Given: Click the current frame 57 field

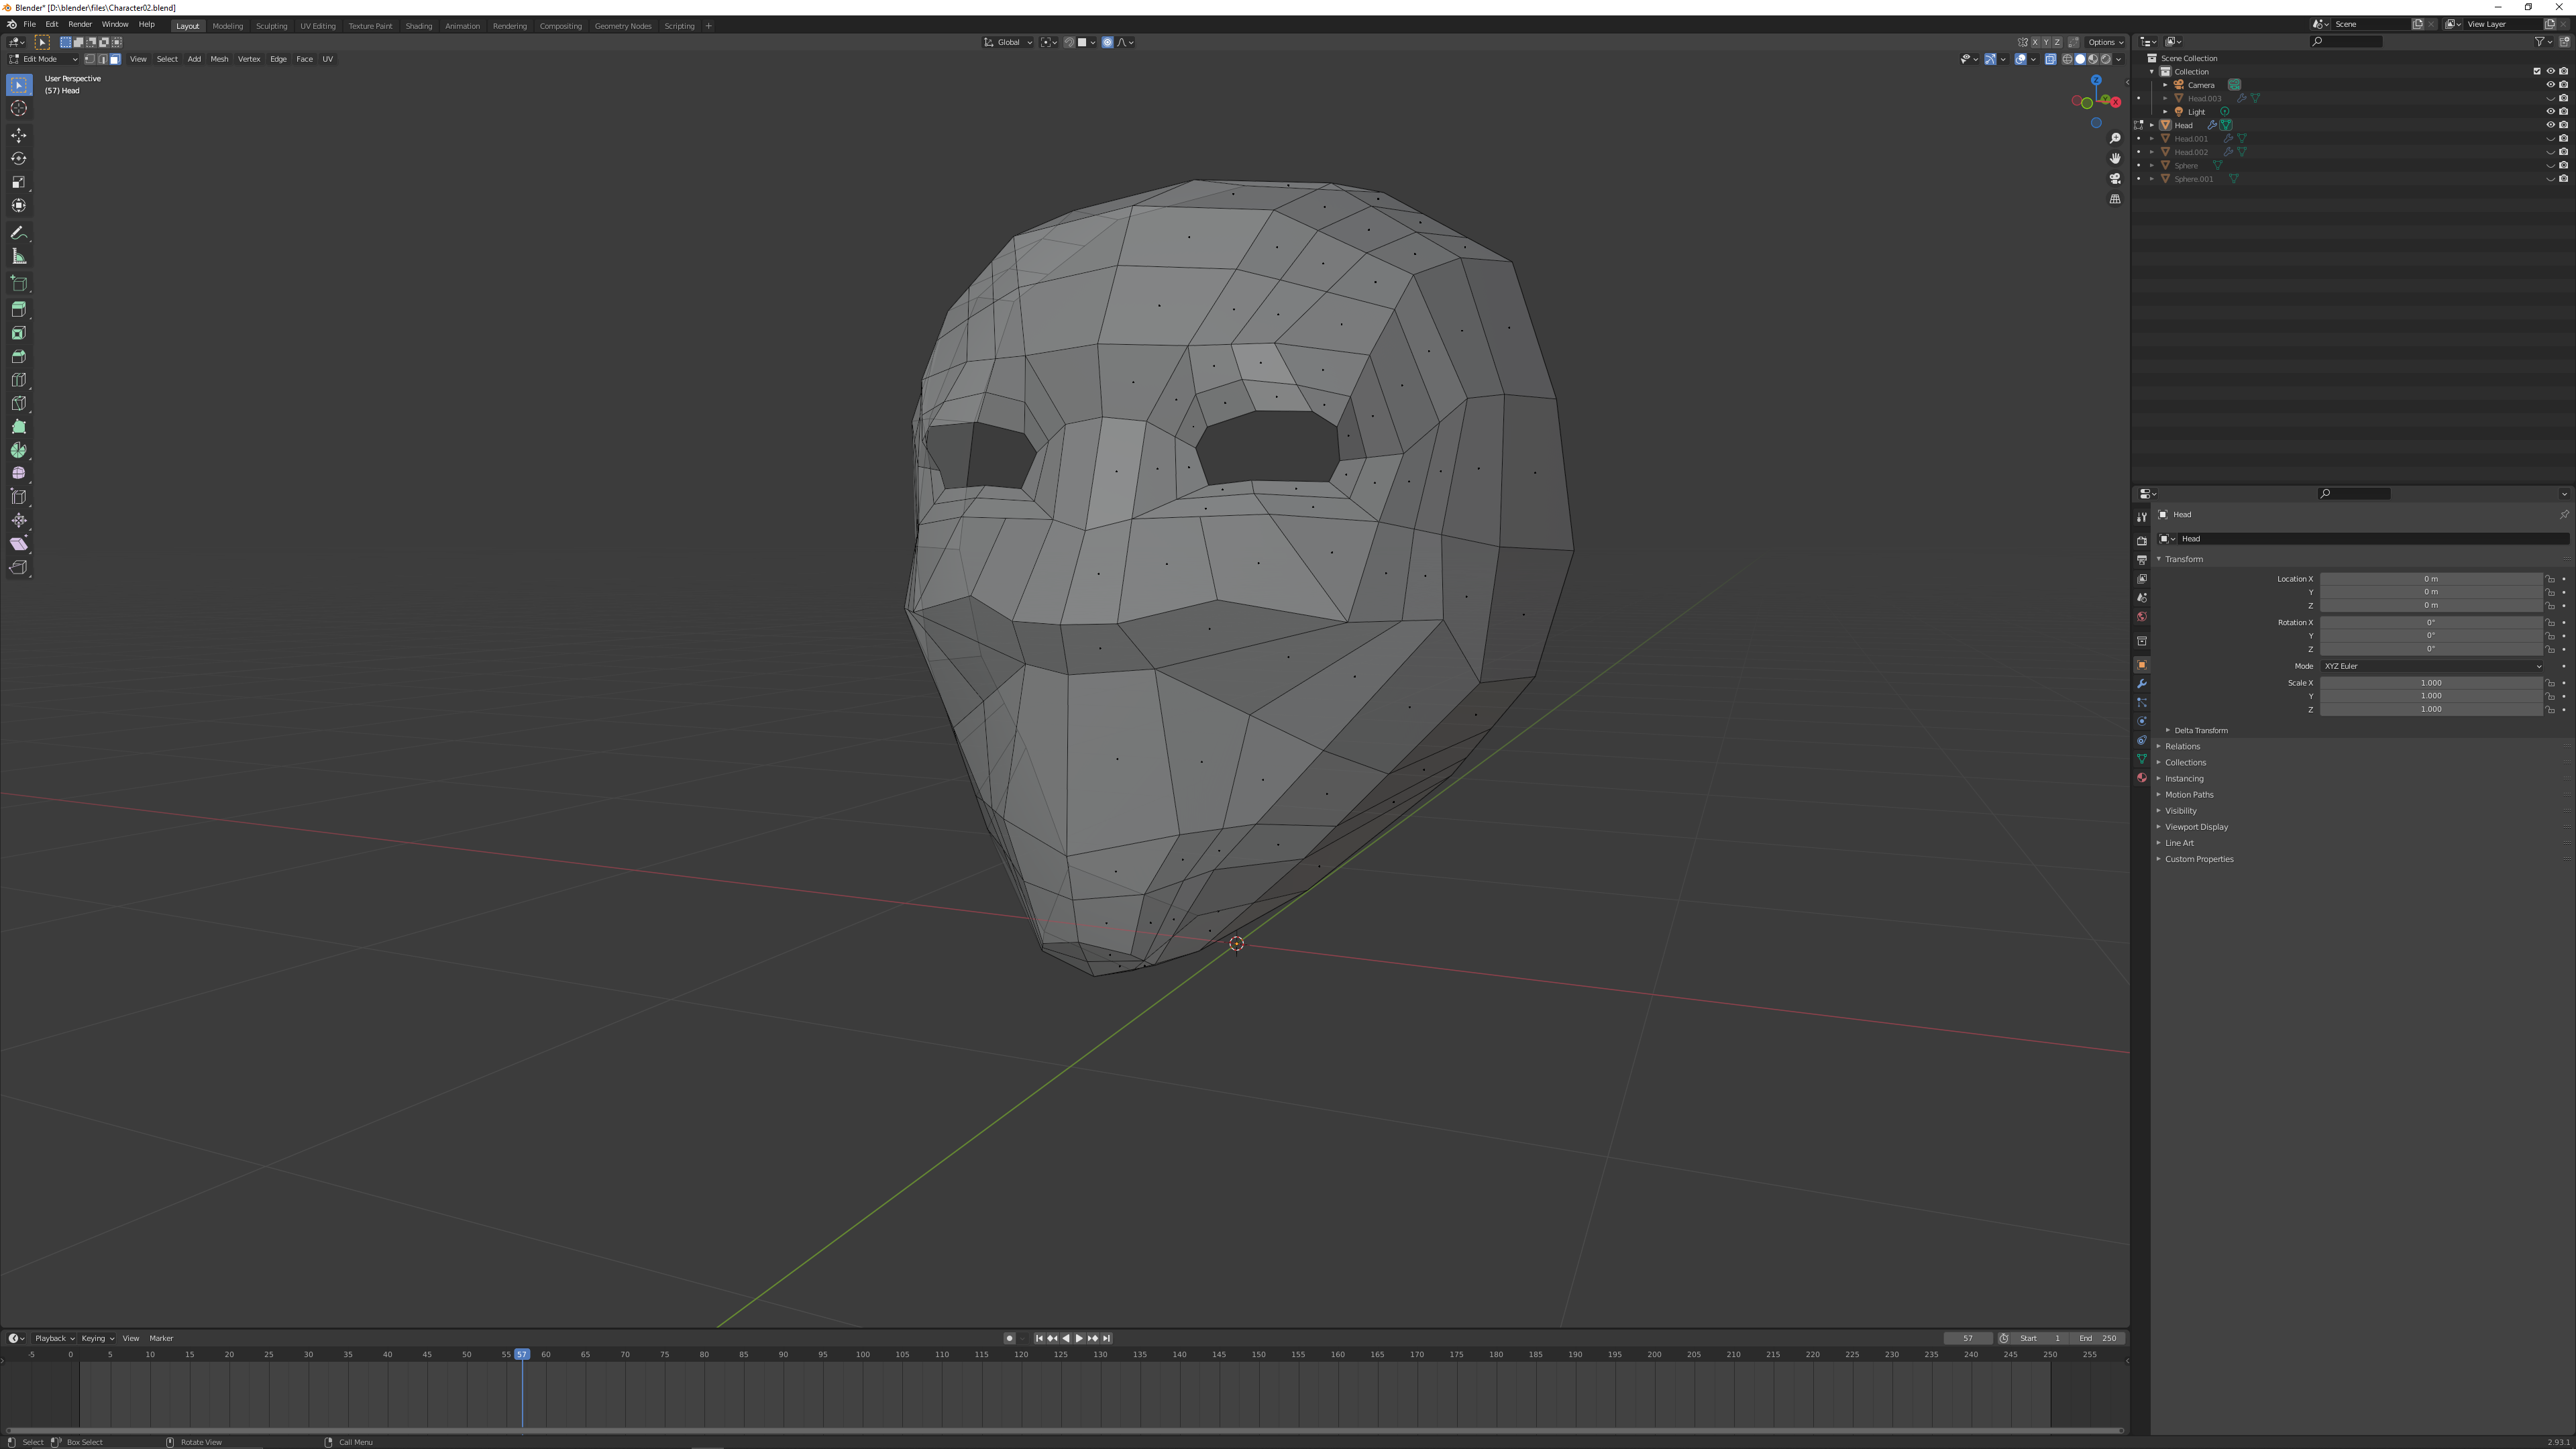Looking at the screenshot, I should 1968,1338.
